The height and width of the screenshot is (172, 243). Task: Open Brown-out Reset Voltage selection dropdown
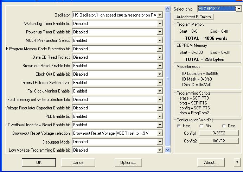[117, 133]
